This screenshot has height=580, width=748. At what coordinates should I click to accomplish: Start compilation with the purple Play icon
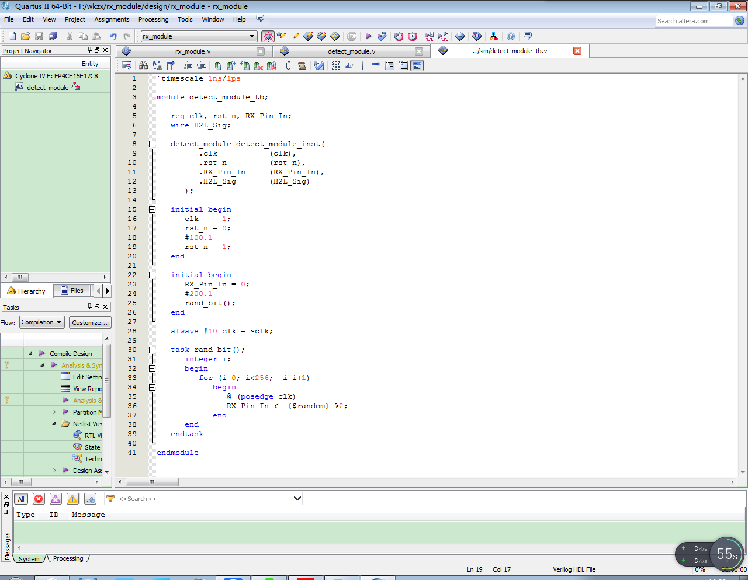(369, 36)
